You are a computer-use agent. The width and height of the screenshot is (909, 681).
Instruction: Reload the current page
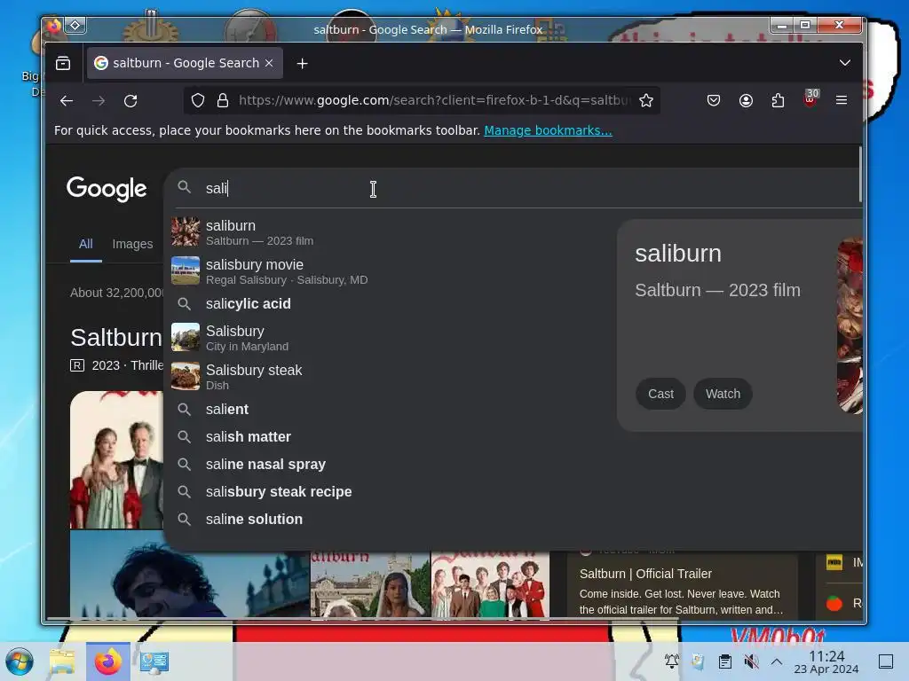tap(130, 101)
